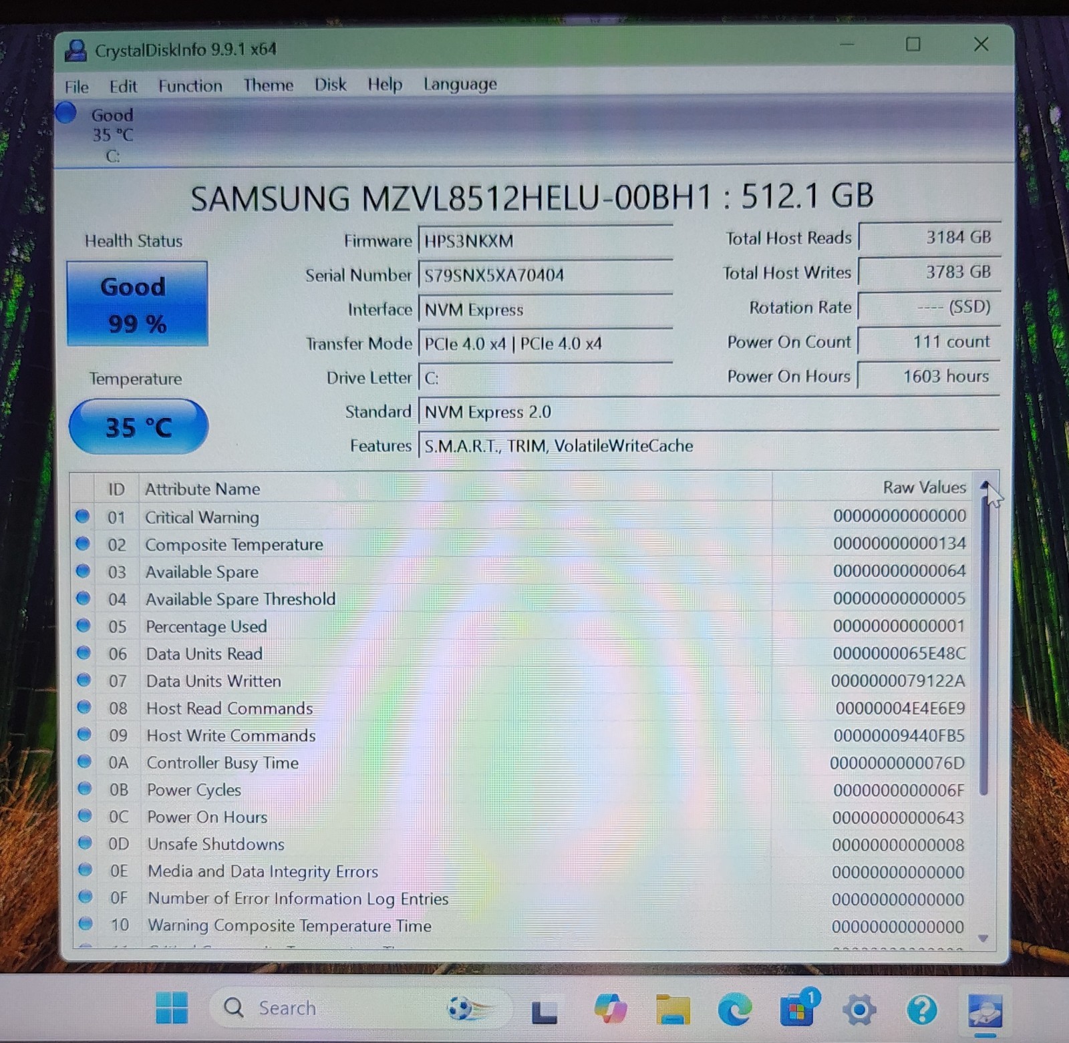Select the Power Cycles row
Image resolution: width=1069 pixels, height=1043 pixels.
pyautogui.click(x=521, y=790)
